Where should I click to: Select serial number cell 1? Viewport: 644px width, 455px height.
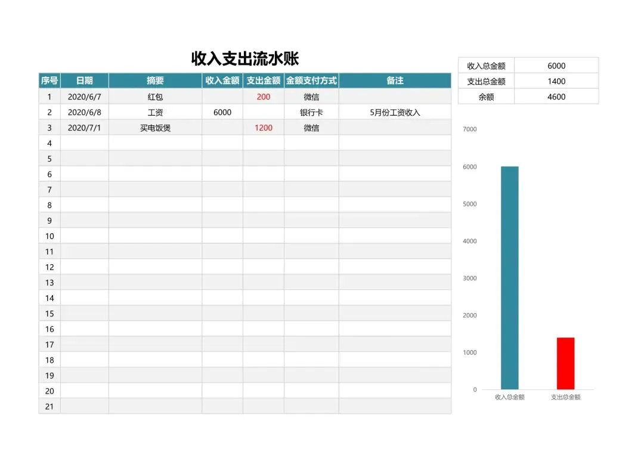point(49,97)
